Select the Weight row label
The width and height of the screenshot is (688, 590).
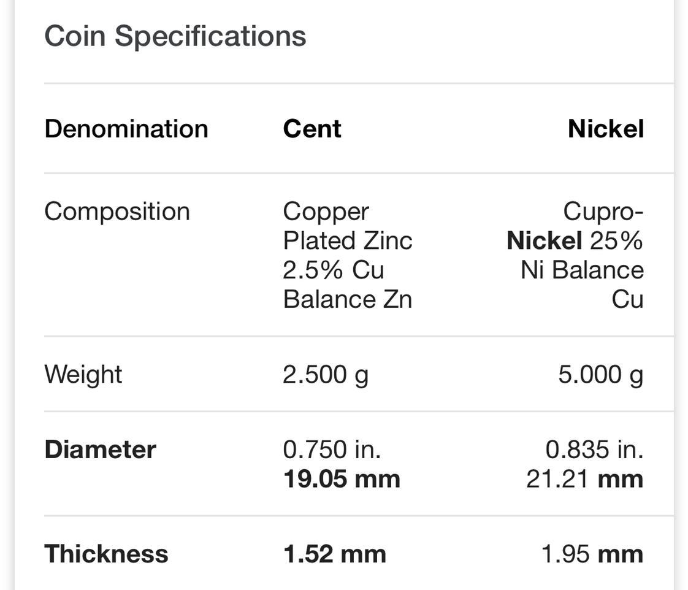pyautogui.click(x=83, y=374)
